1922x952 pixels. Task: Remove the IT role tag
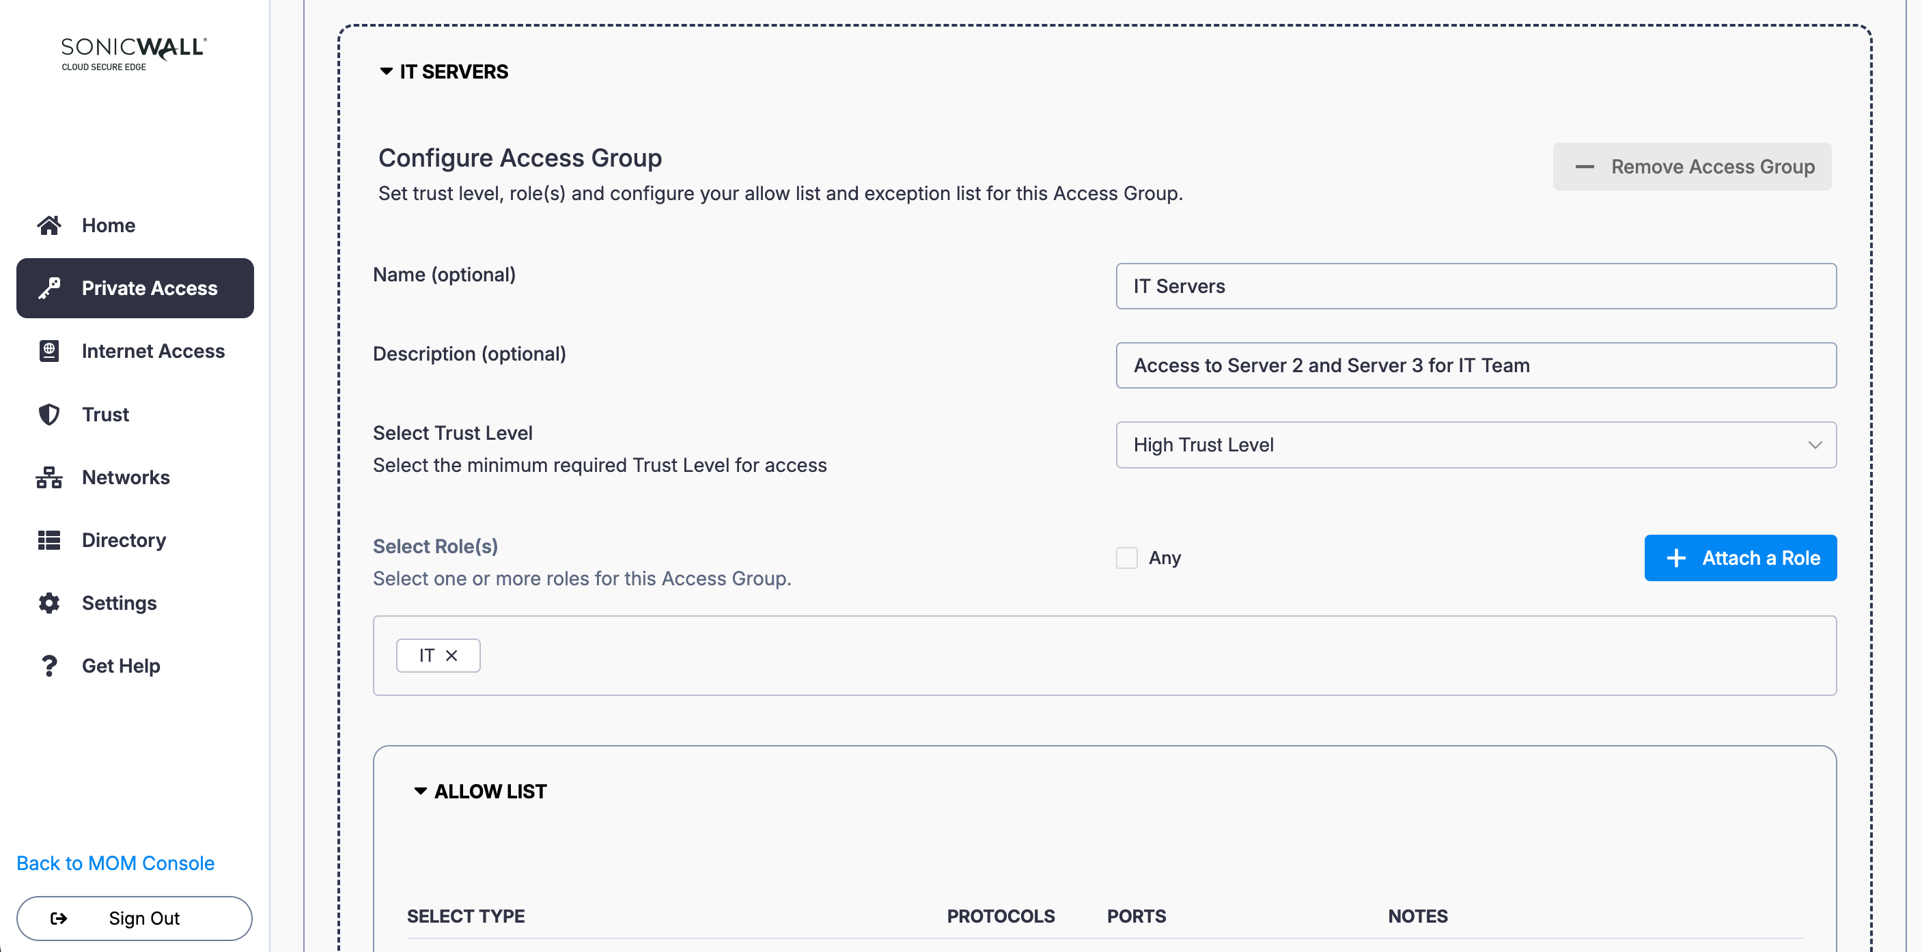click(x=451, y=655)
